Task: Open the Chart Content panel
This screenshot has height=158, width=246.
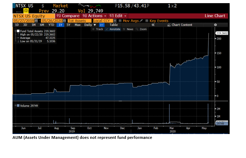Action: click(180, 25)
